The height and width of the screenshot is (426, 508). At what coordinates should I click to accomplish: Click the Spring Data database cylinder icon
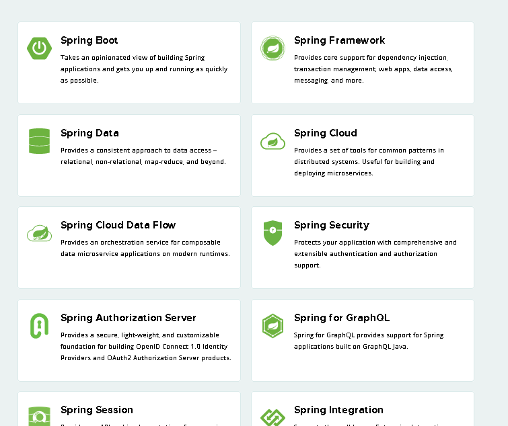coord(39,141)
